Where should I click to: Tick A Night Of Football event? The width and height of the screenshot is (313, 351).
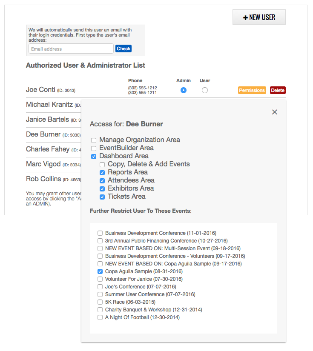click(100, 317)
